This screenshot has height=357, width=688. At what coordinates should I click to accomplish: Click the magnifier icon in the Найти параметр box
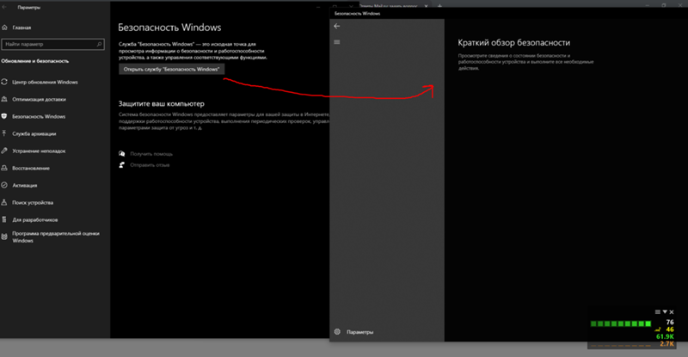click(99, 44)
